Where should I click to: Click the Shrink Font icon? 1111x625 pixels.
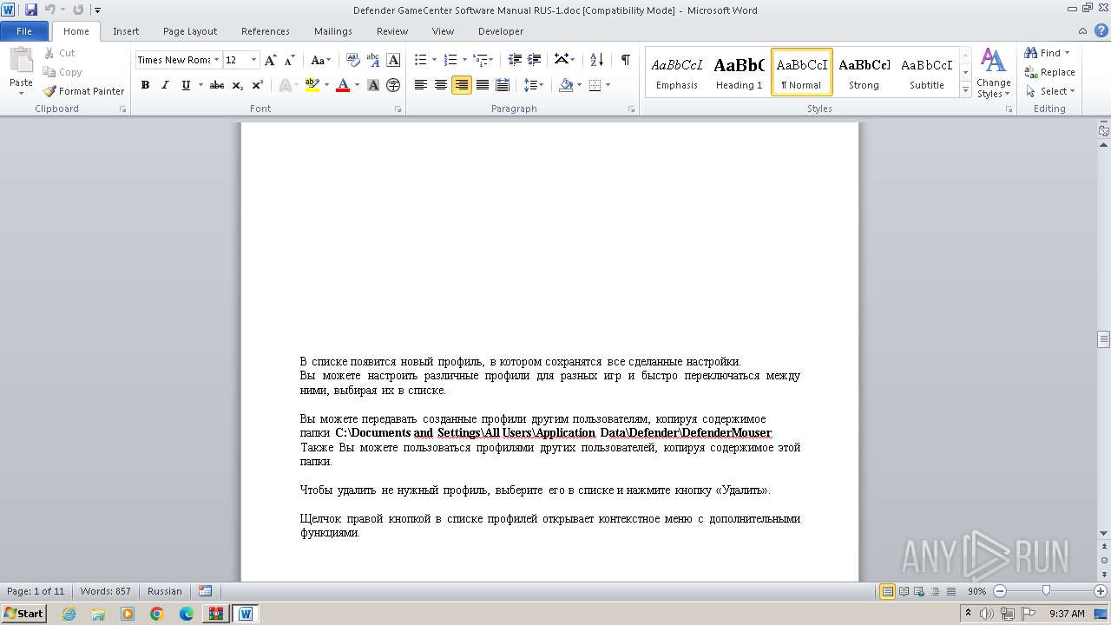290,60
